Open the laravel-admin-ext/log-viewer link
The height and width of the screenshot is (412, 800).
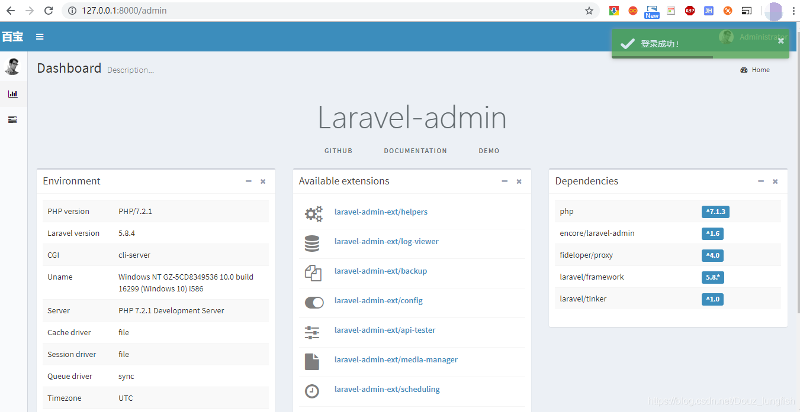387,241
